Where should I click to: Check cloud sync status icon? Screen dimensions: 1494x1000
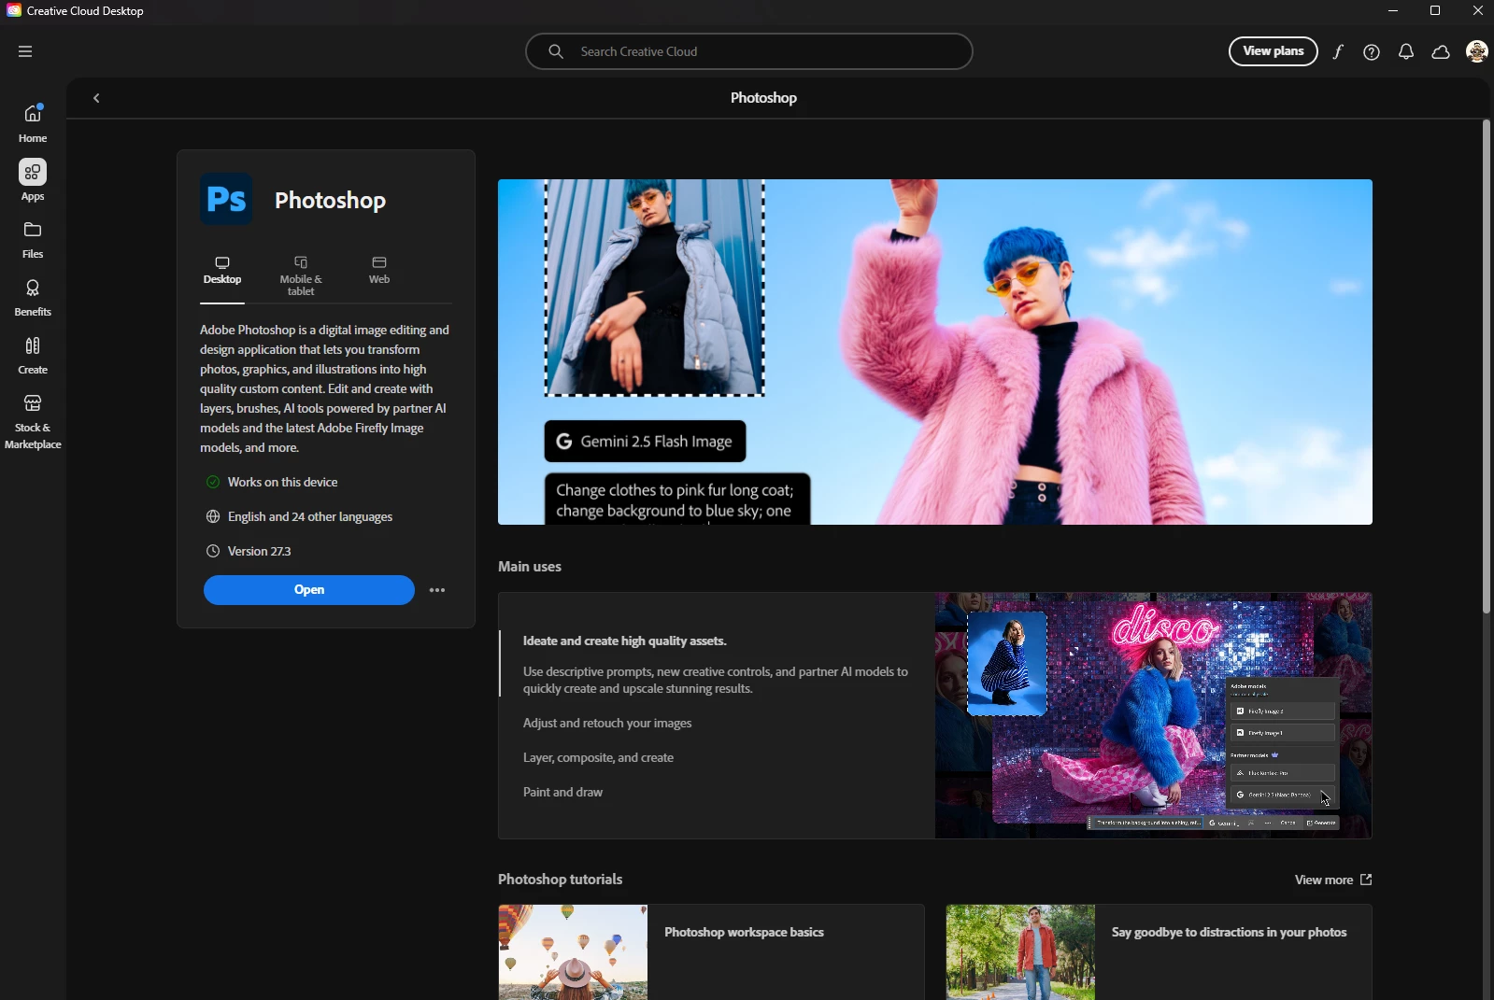(x=1441, y=51)
